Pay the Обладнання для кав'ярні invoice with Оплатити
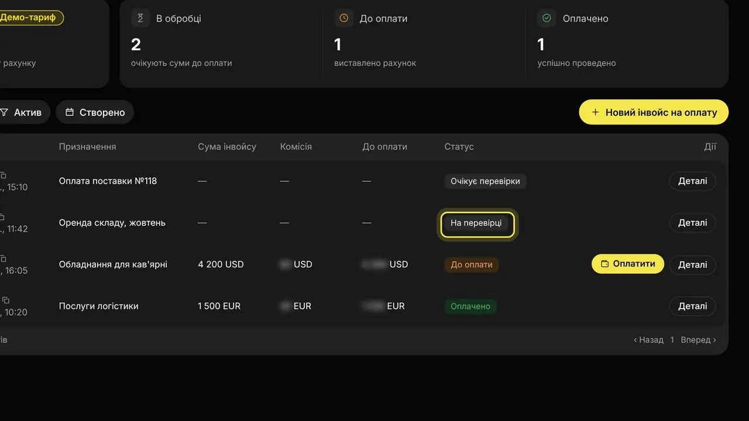The height and width of the screenshot is (421, 749). point(628,264)
